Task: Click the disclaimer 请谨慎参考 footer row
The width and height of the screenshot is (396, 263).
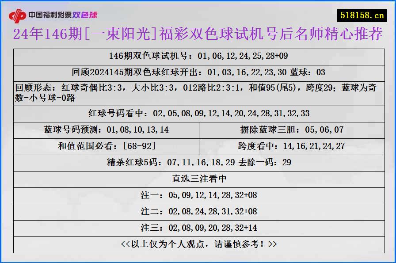Action: coord(198,244)
